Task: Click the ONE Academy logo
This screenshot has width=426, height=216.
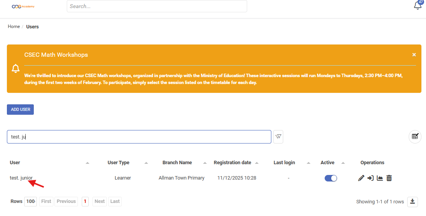Action: point(23,7)
